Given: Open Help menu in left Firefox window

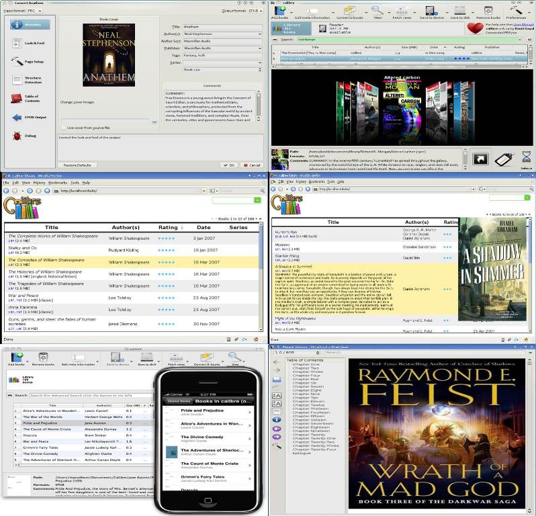Looking at the screenshot, I should [86, 183].
